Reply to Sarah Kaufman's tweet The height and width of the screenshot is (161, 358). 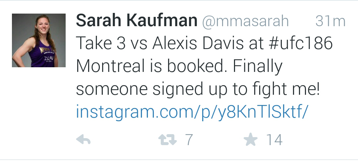pos(84,140)
